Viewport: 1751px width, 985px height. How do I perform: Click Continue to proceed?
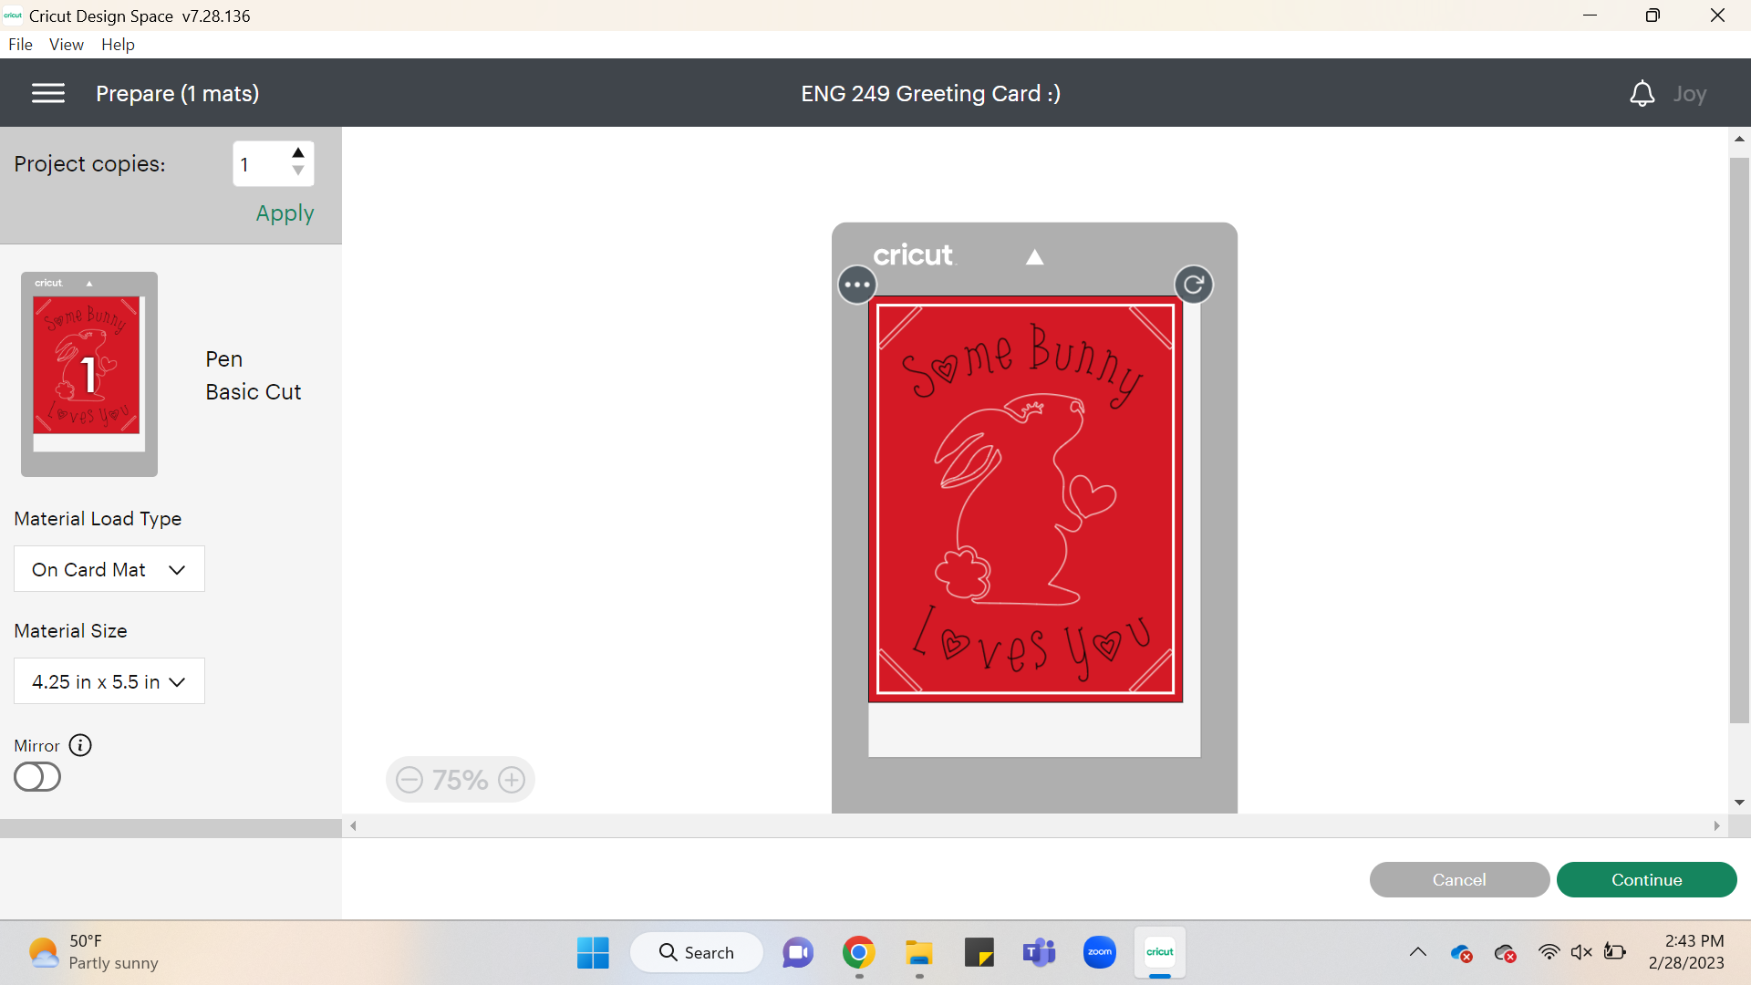(1646, 879)
